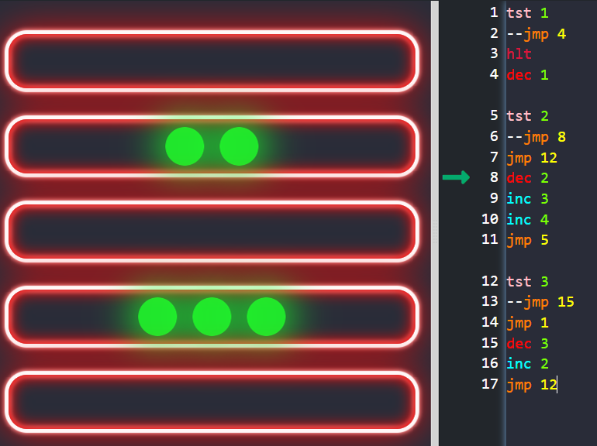The width and height of the screenshot is (597, 446).
Task: Click the 'hlt' instruction on line 3
Action: click(519, 54)
